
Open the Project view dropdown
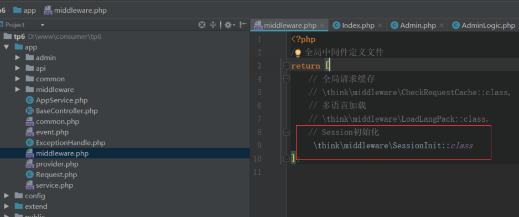pyautogui.click(x=43, y=25)
